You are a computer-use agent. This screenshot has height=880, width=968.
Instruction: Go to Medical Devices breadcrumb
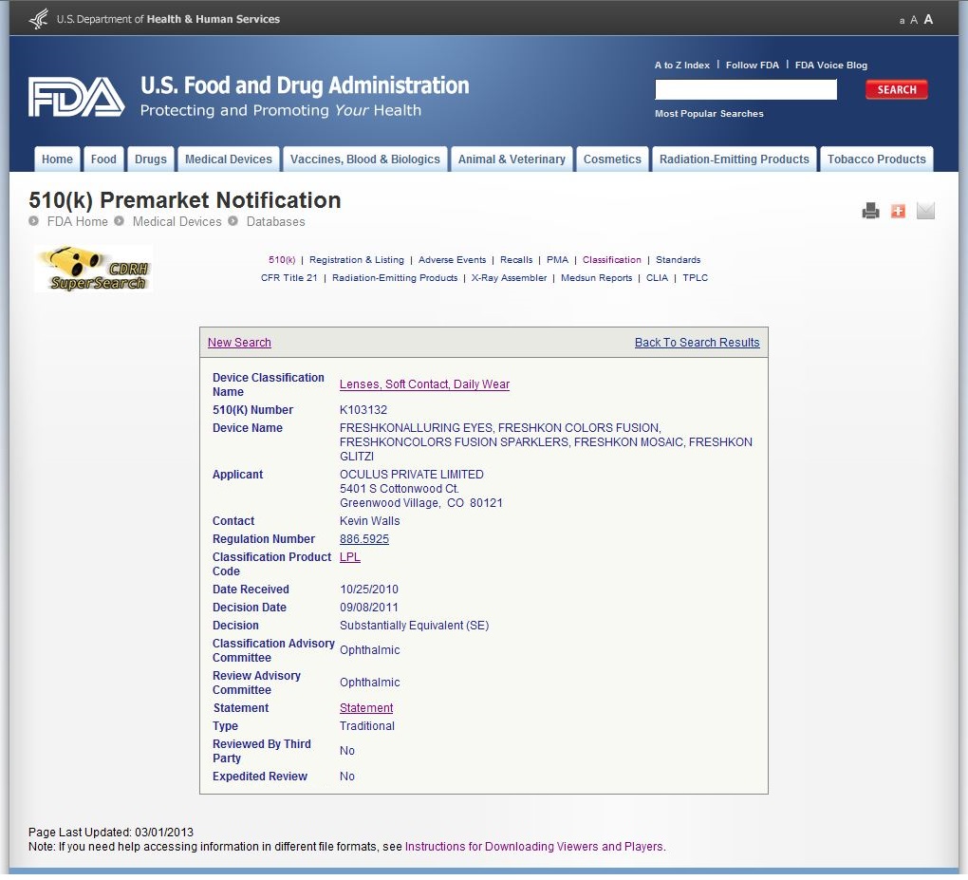point(177,222)
